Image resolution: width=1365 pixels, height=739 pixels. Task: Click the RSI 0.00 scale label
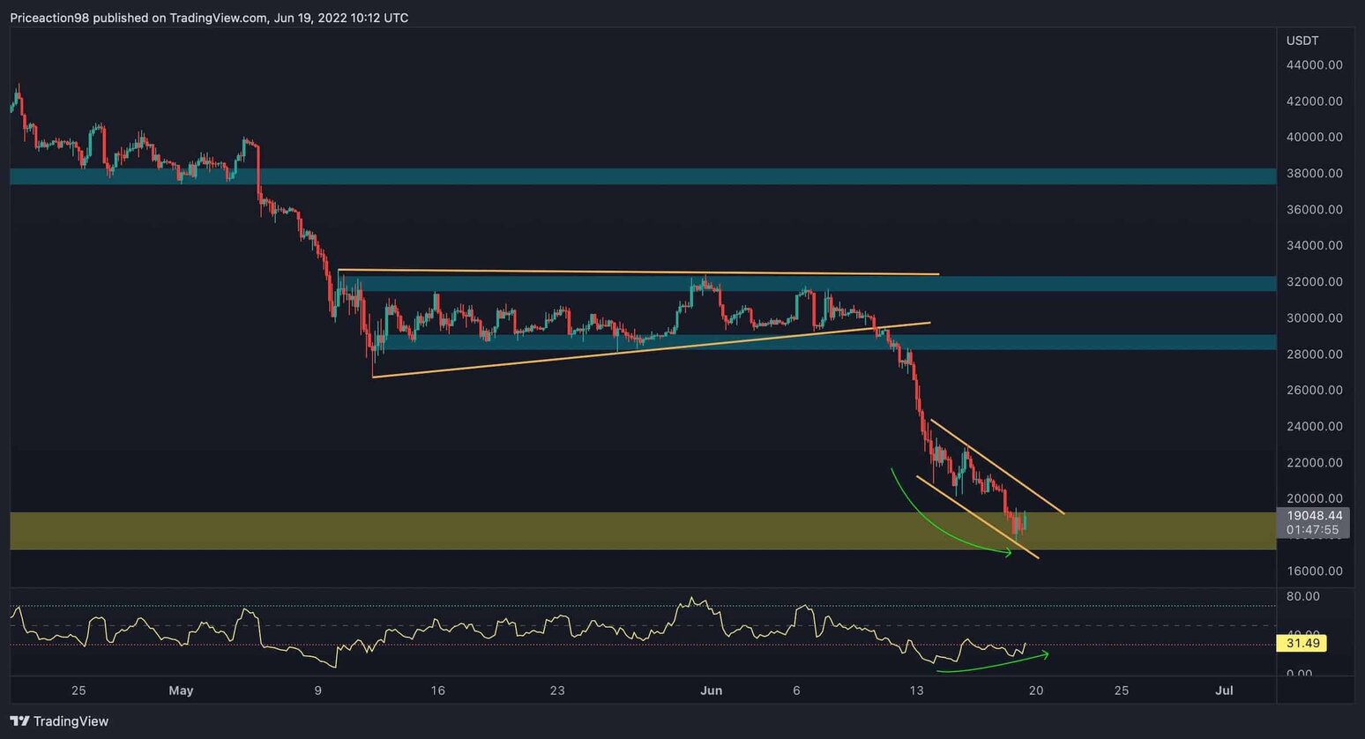click(1300, 674)
